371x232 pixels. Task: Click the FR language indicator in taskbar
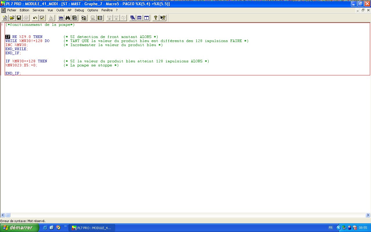[331, 228]
